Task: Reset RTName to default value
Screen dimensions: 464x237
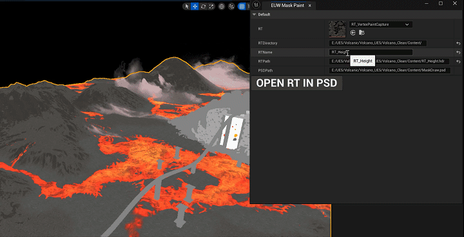Action: tap(458, 53)
